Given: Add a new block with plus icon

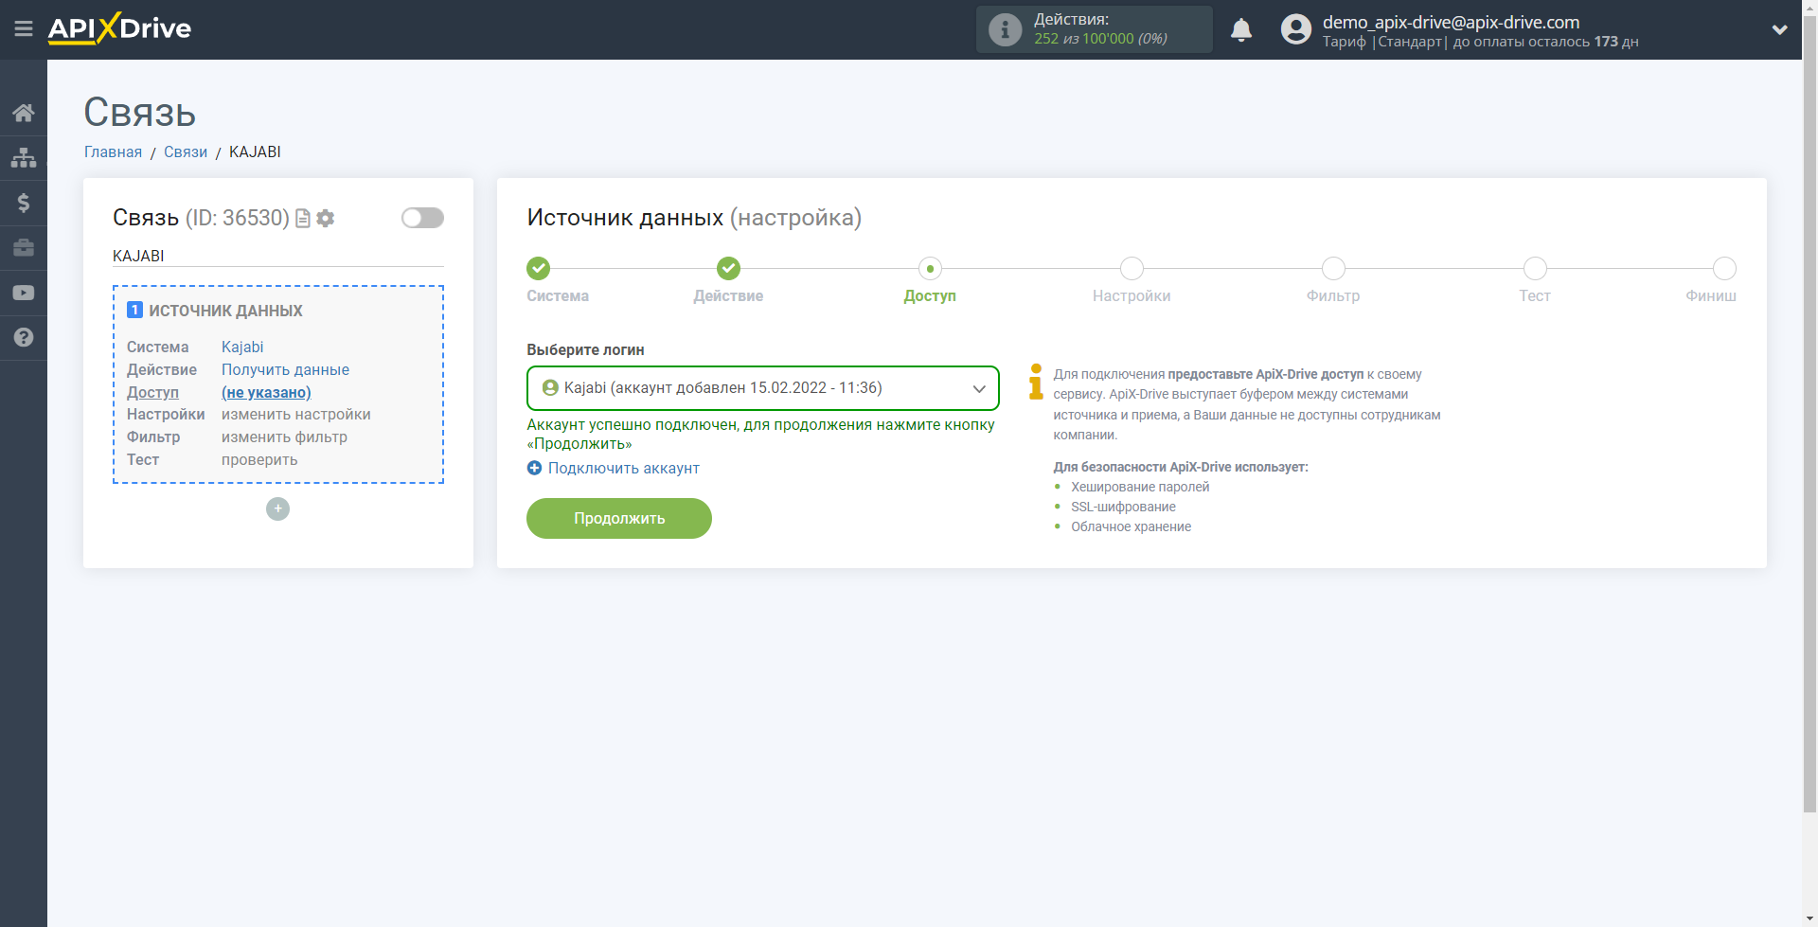Looking at the screenshot, I should pyautogui.click(x=277, y=509).
